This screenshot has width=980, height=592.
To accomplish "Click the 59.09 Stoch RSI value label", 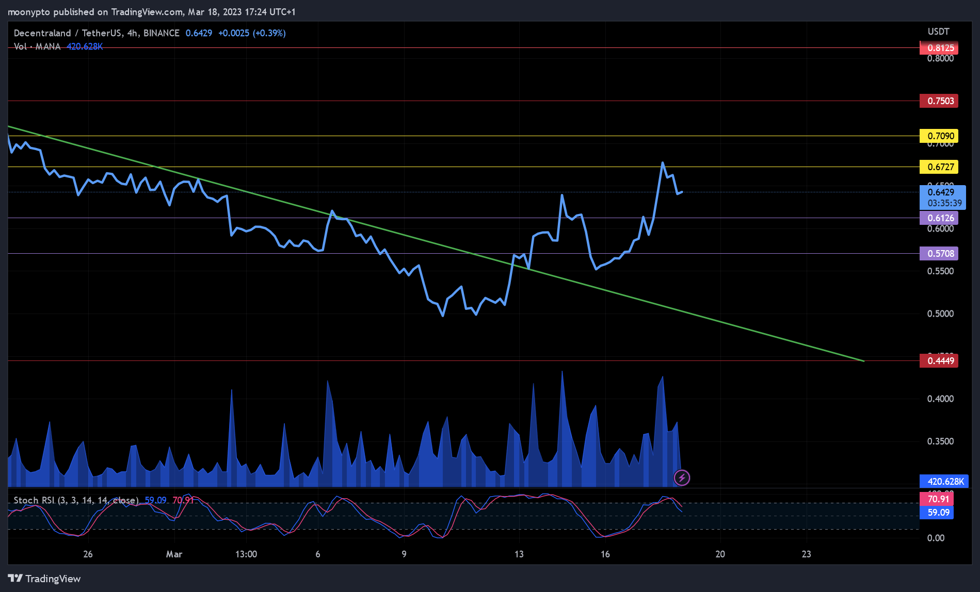I will tap(936, 513).
